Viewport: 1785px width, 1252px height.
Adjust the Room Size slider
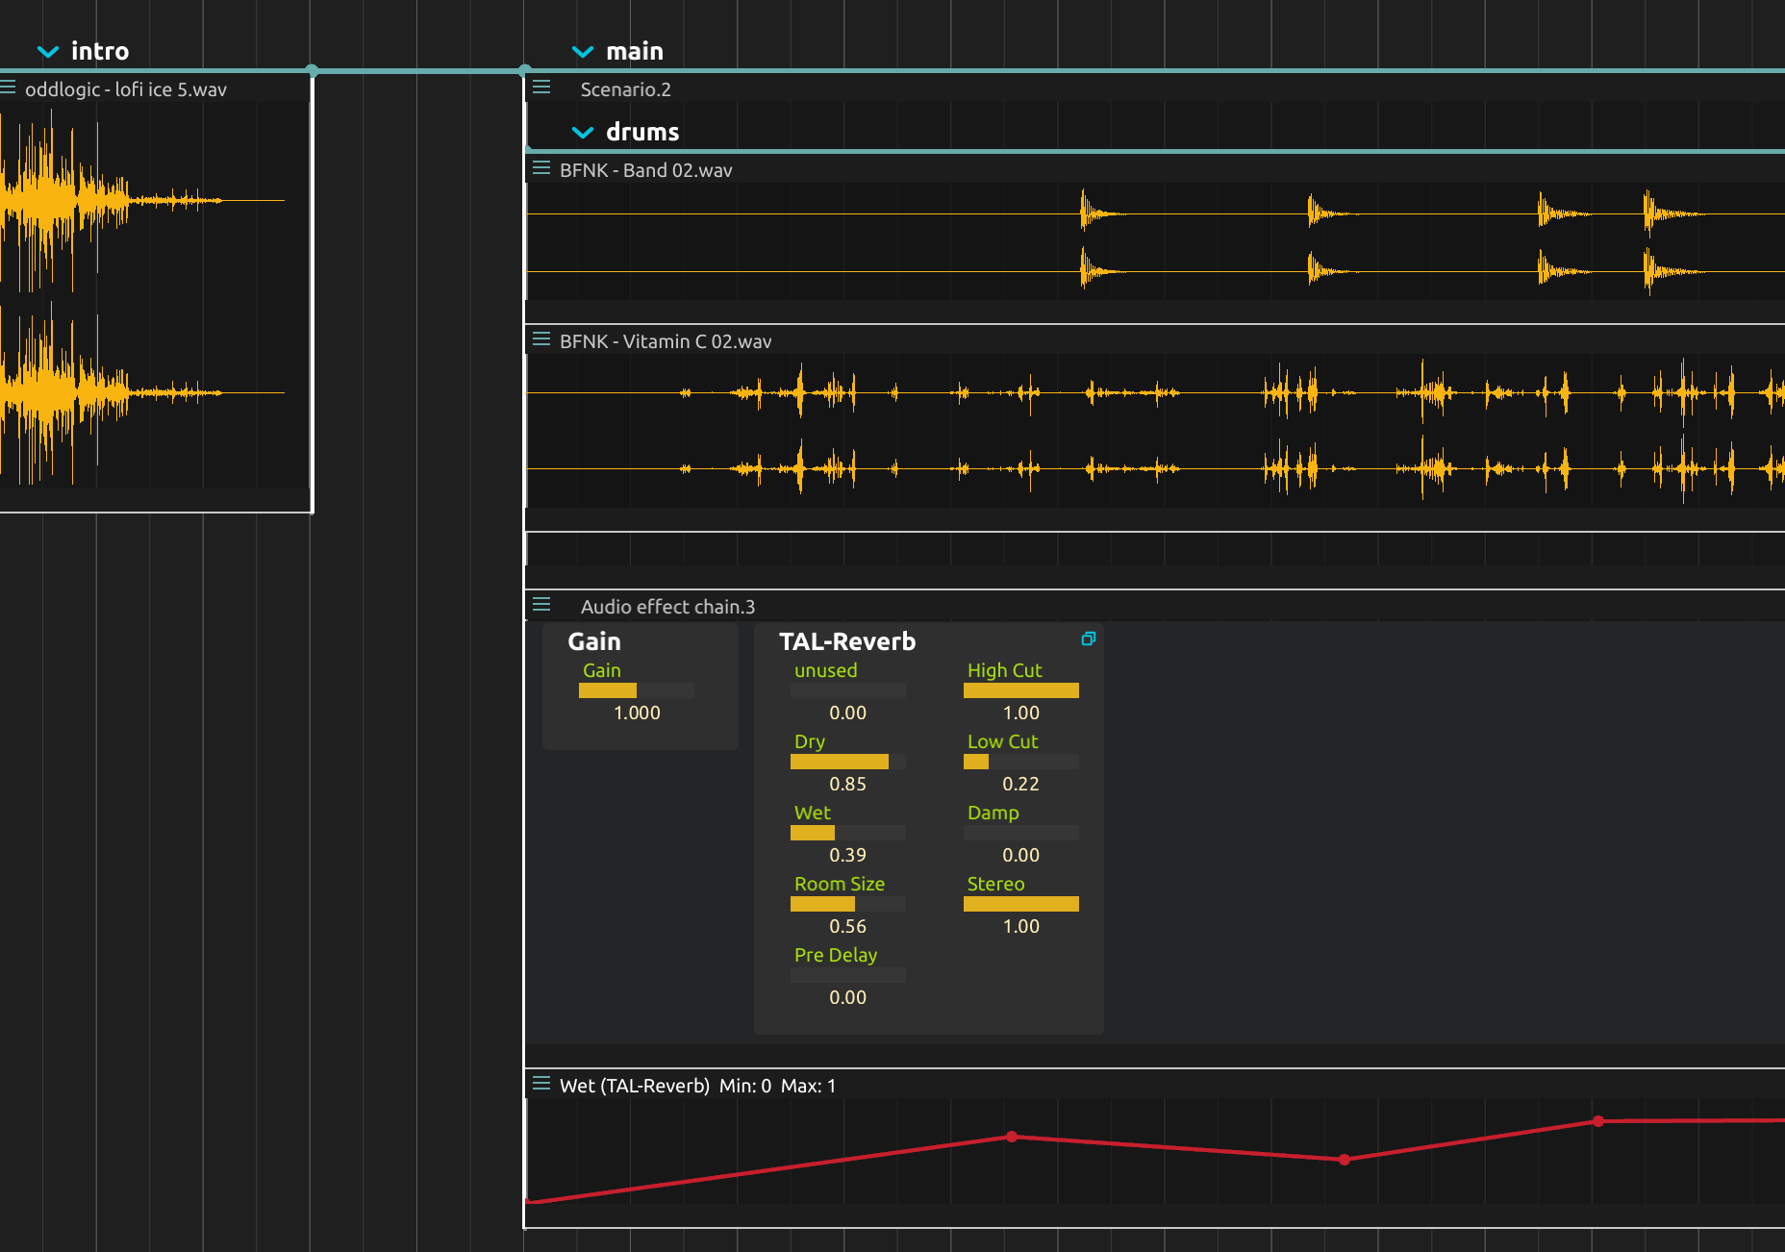point(848,904)
